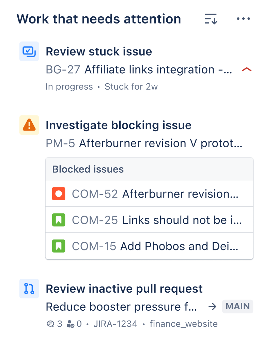Open Reduce booster pressure pull request
The width and height of the screenshot is (276, 341).
(x=122, y=307)
